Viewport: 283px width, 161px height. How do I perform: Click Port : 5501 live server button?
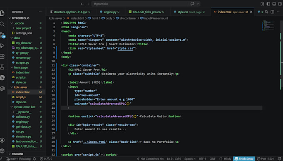click(x=266, y=159)
